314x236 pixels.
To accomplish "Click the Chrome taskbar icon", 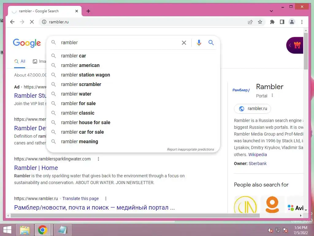I will (42, 230).
